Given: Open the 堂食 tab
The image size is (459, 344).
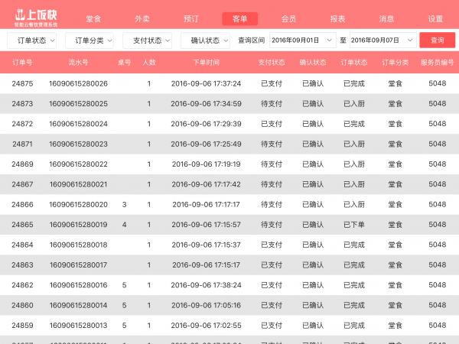Looking at the screenshot, I should point(94,19).
